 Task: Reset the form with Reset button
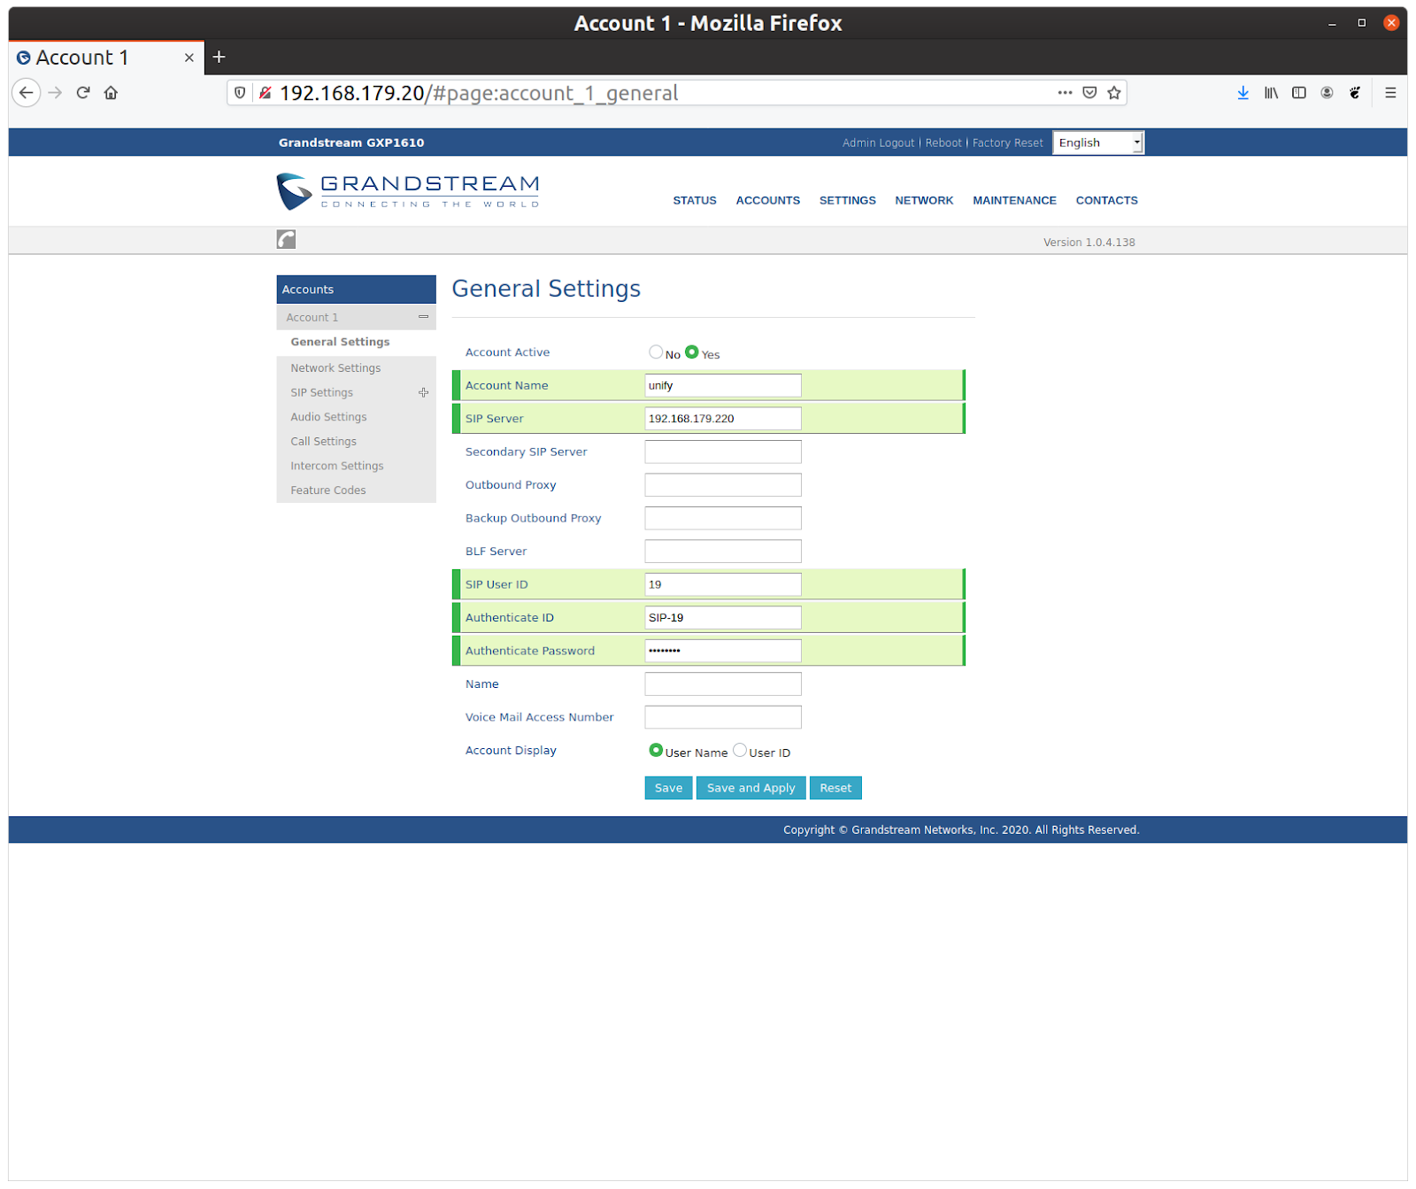835,788
